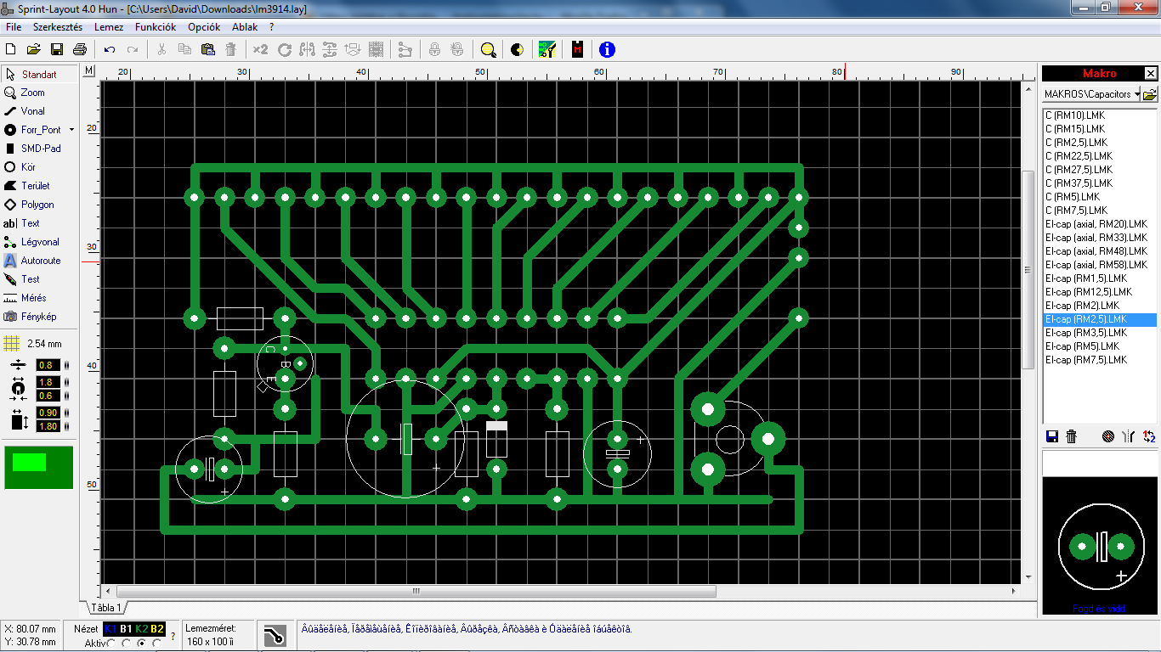Click the blue info icon
1161x652 pixels.
click(x=607, y=49)
